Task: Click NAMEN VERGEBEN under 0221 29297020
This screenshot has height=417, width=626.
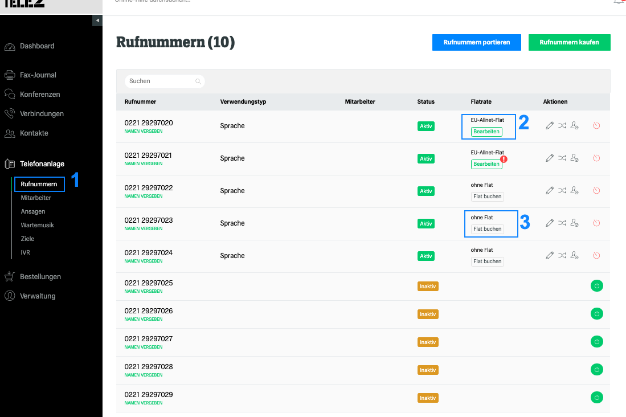Action: click(x=144, y=131)
